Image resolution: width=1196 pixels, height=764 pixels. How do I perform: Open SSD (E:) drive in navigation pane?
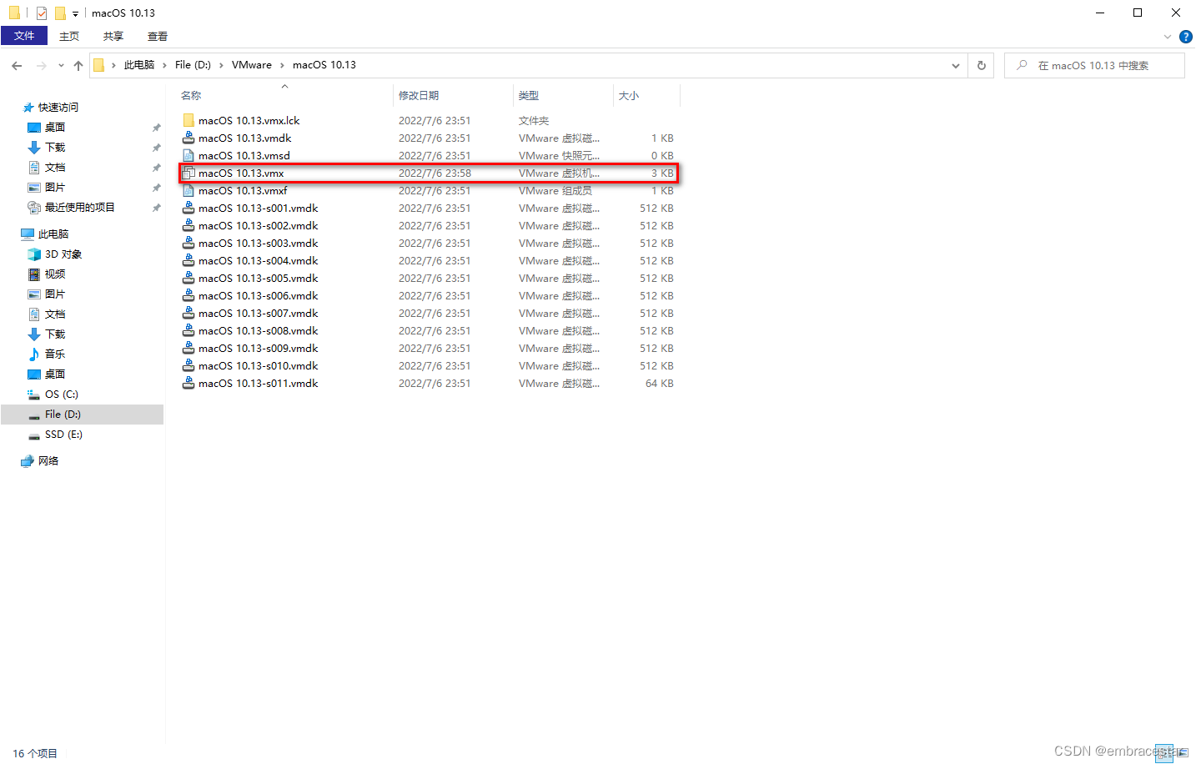tap(63, 435)
